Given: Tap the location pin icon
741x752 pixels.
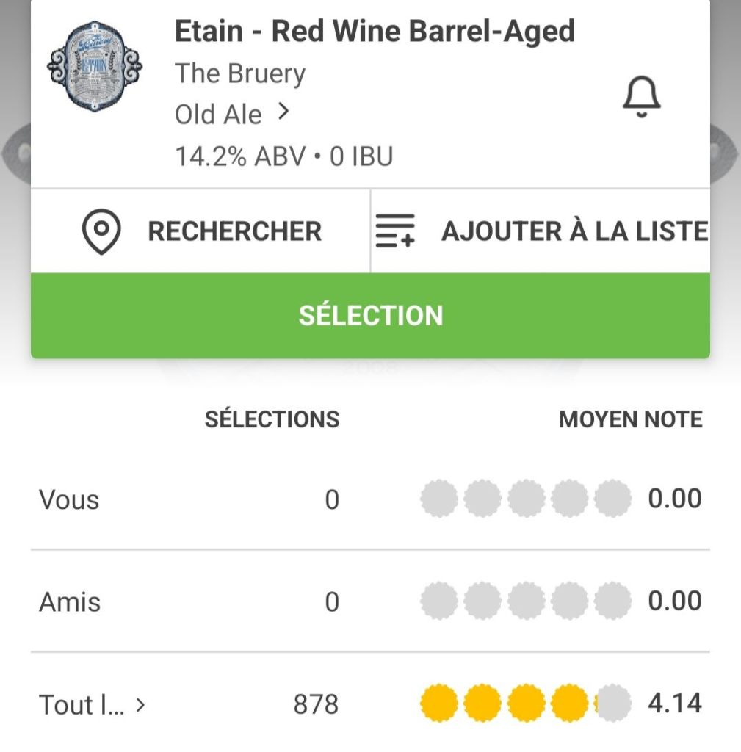Looking at the screenshot, I should (101, 231).
